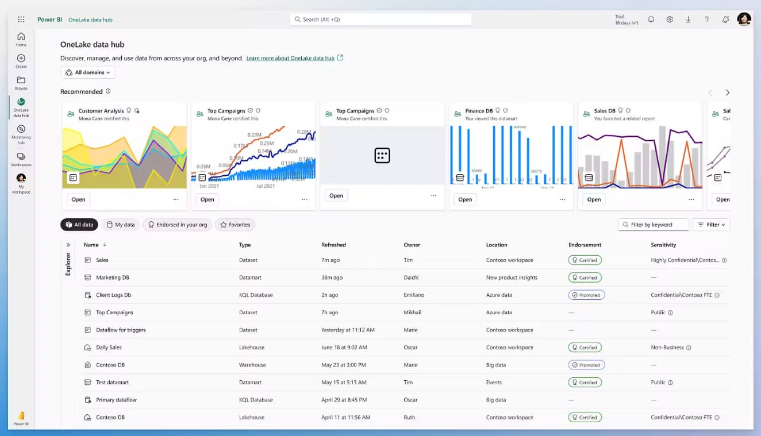
Task: Click the Filter by keyword field
Action: coord(653,225)
